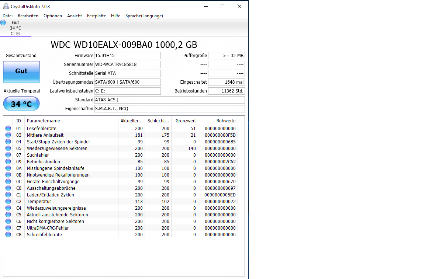Image resolution: width=425 pixels, height=279 pixels.
Task: Click status orb for Ausschaltungsabbrüche
Action: pos(8,188)
